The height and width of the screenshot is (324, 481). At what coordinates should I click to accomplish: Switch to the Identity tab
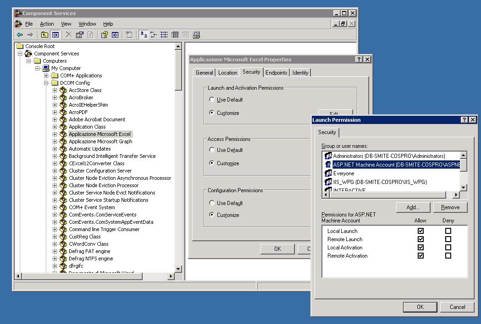coord(300,73)
